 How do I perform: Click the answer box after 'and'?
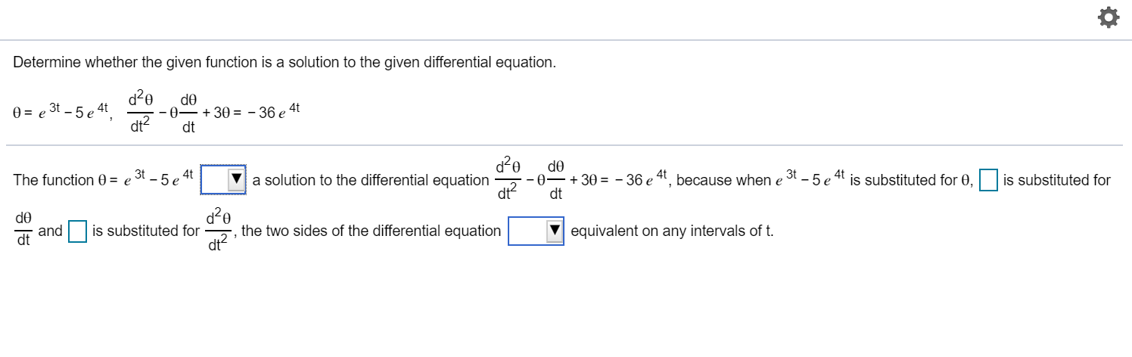click(77, 231)
